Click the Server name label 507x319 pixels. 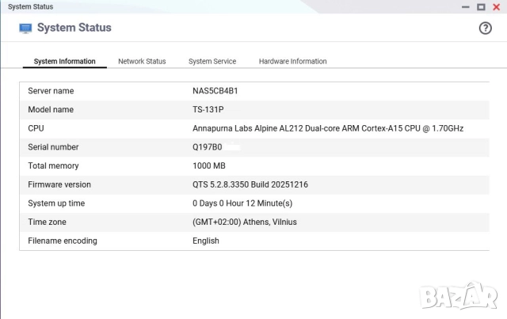pos(51,91)
